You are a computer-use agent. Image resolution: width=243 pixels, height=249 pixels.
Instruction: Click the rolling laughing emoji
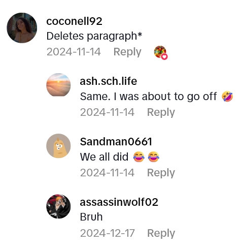227,97
